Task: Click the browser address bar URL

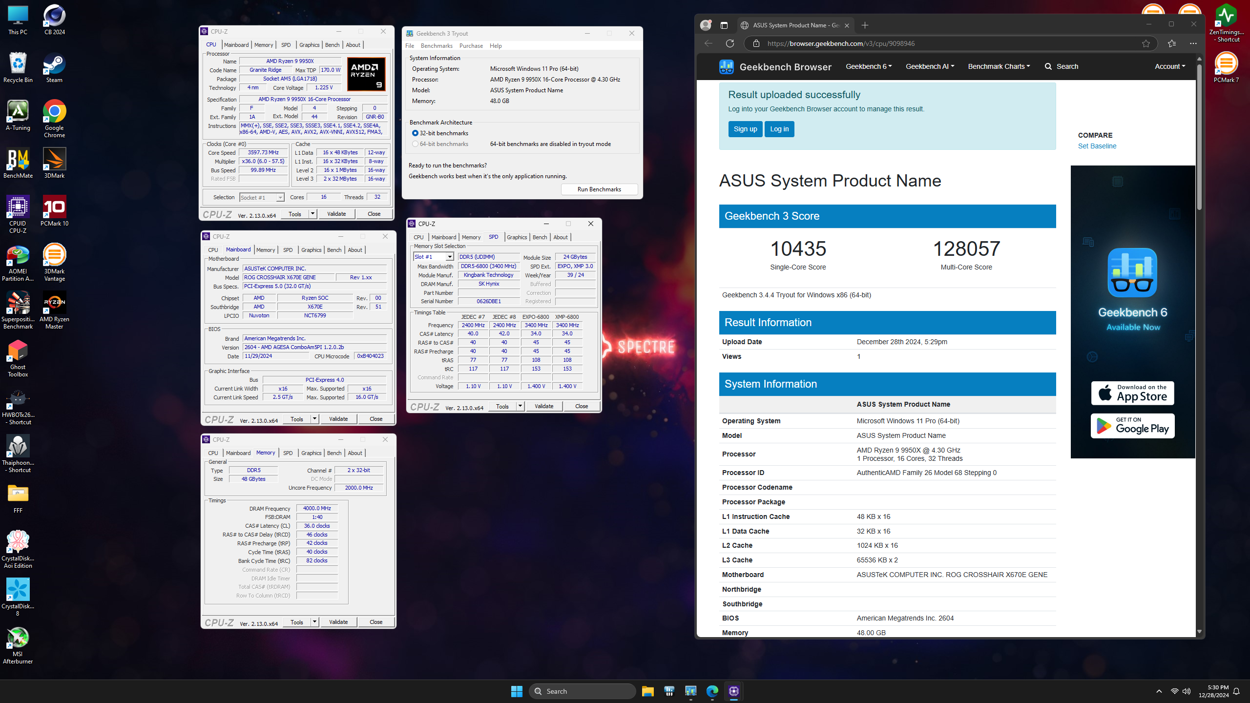Action: point(841,43)
